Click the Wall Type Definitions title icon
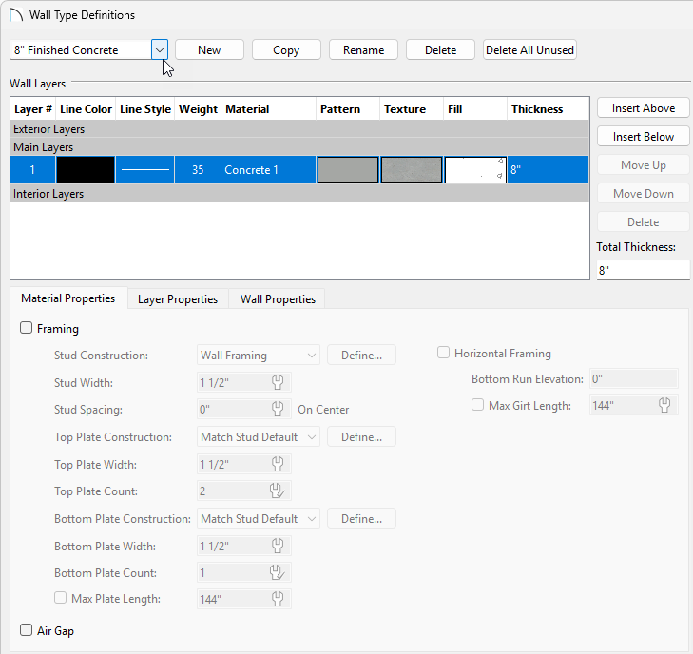 [16, 14]
